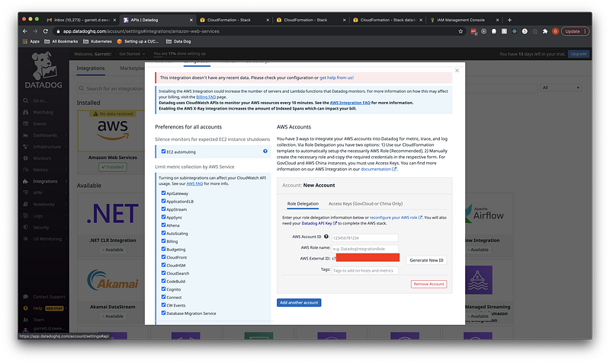Image resolution: width=610 pixels, height=363 pixels.
Task: Open APM in the sidebar
Action: pos(37,193)
